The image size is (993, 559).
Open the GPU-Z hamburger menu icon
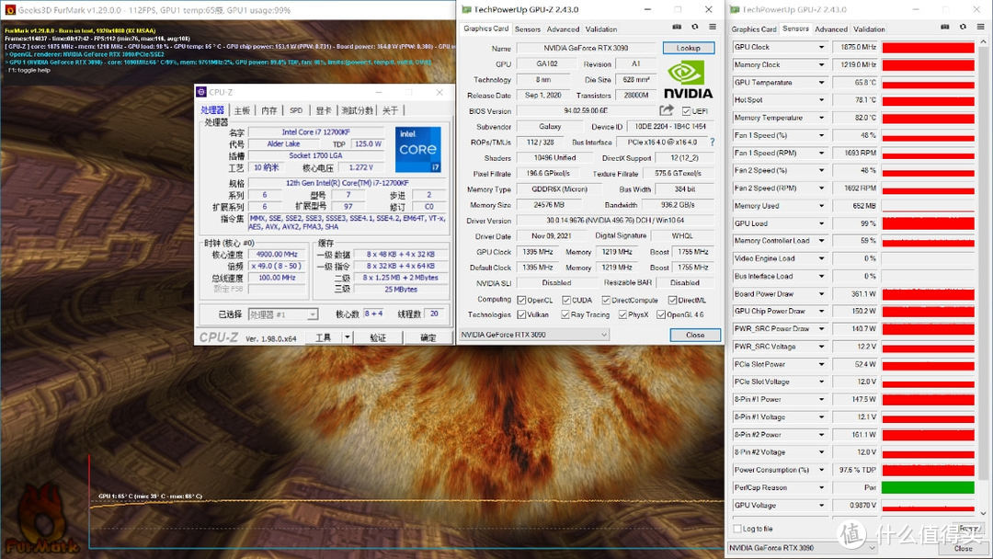(712, 28)
